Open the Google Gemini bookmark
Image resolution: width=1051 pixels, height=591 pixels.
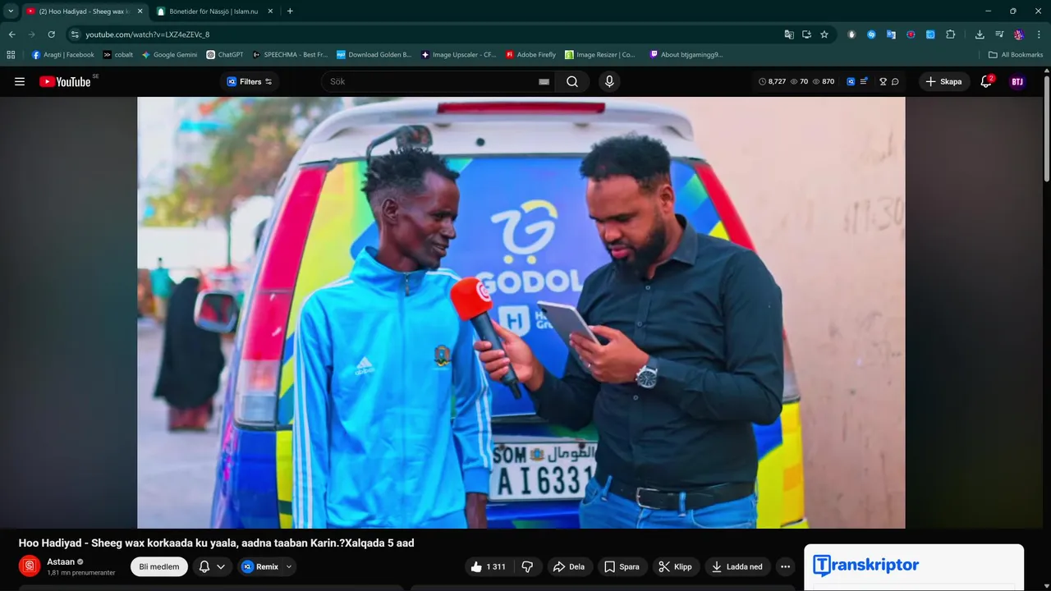click(169, 55)
